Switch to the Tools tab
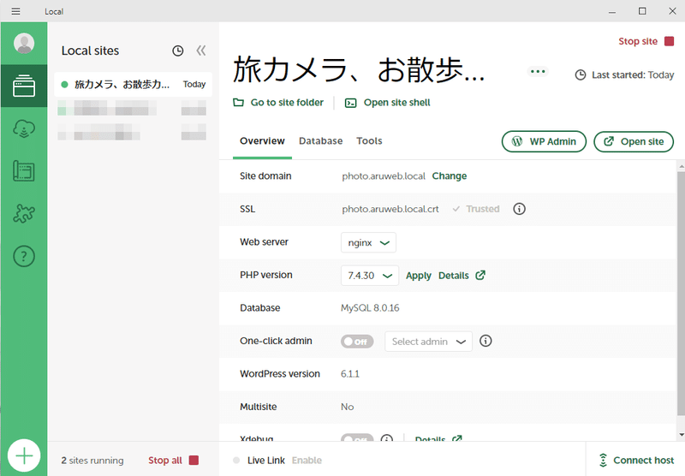This screenshot has width=685, height=476. pyautogui.click(x=369, y=140)
